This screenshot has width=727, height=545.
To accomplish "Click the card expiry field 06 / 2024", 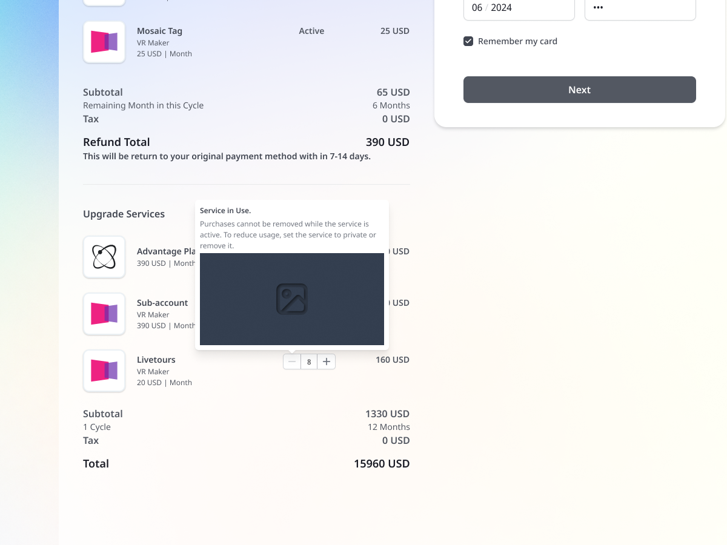I will [x=519, y=8].
